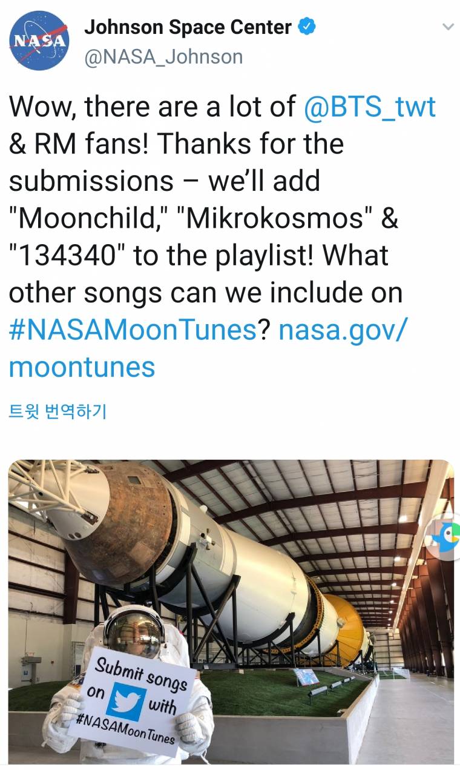Open the nasa.gov/moontunes link
This screenshot has width=460, height=770.
pos(343,330)
